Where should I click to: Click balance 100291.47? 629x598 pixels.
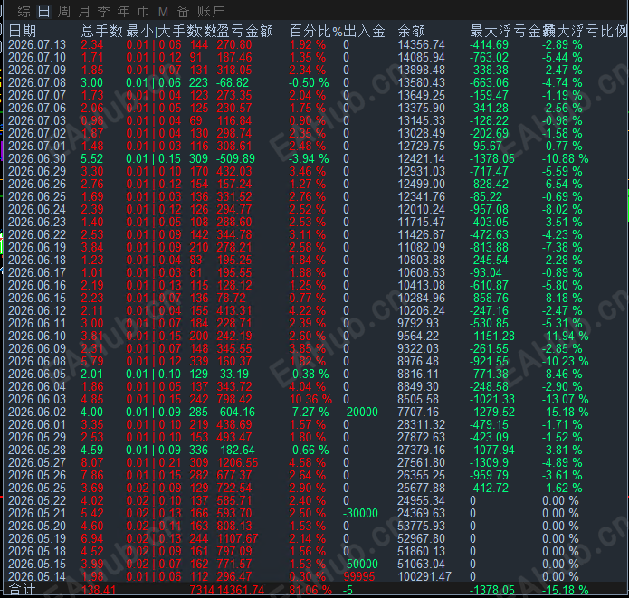424,576
